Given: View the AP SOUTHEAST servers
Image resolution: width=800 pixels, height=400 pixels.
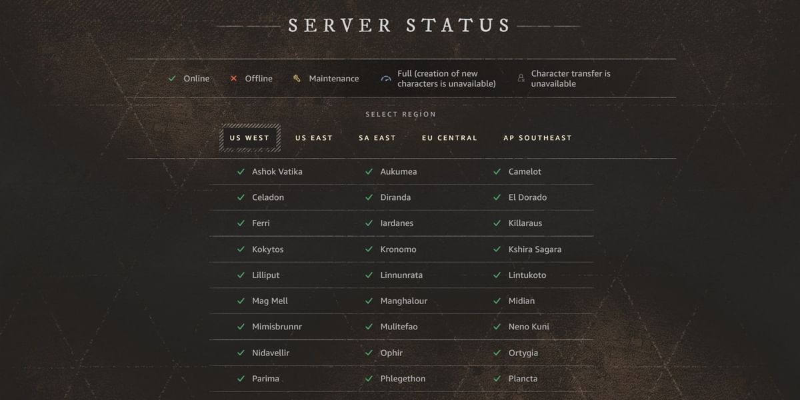Looking at the screenshot, I should point(538,137).
